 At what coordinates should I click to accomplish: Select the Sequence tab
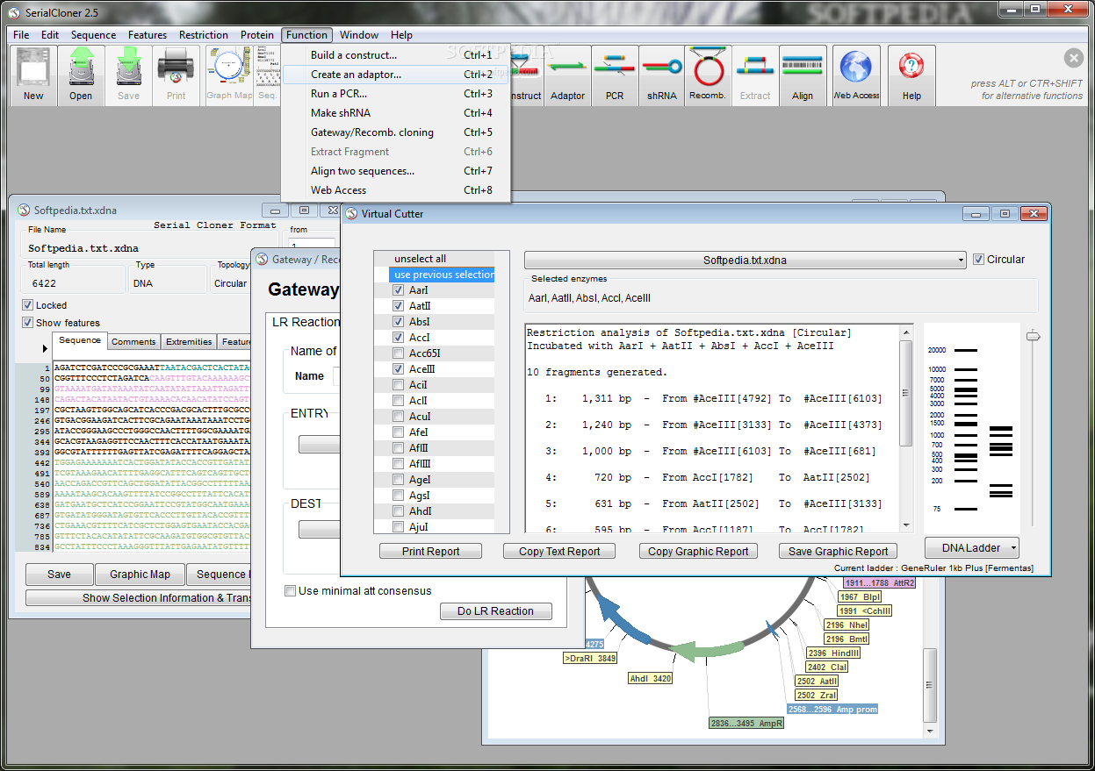(x=80, y=340)
